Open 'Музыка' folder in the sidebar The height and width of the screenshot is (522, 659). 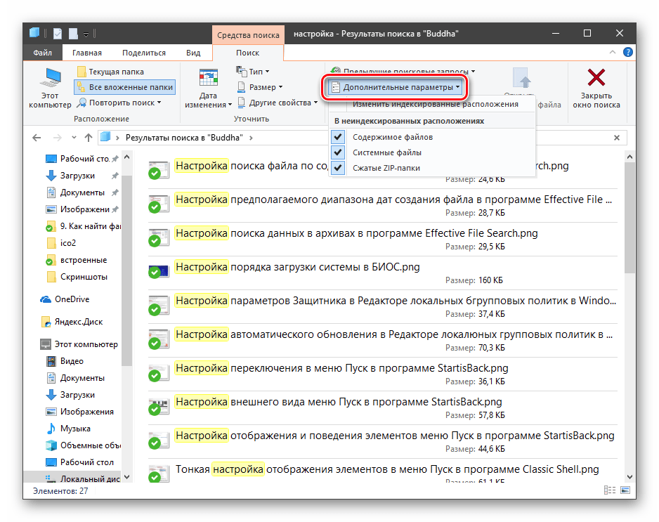[74, 429]
